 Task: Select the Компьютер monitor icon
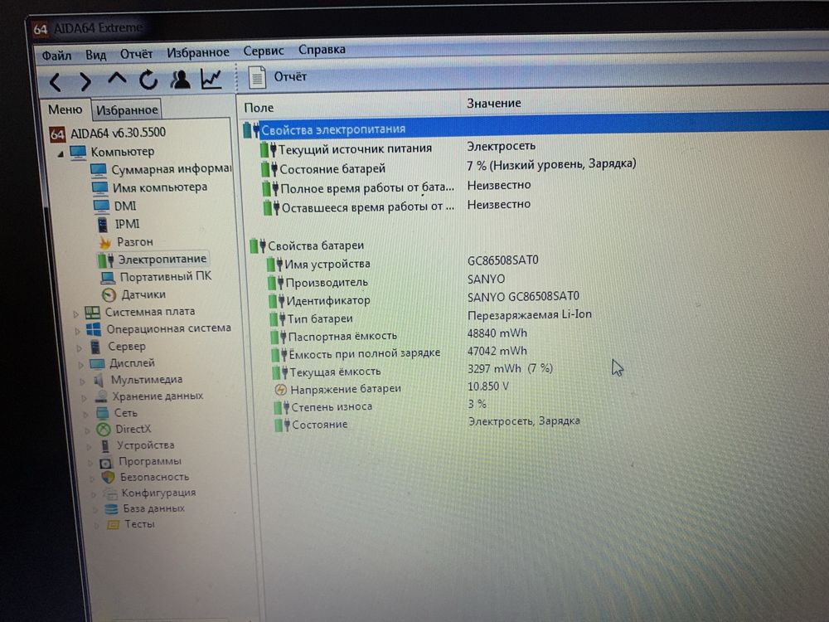(x=78, y=153)
